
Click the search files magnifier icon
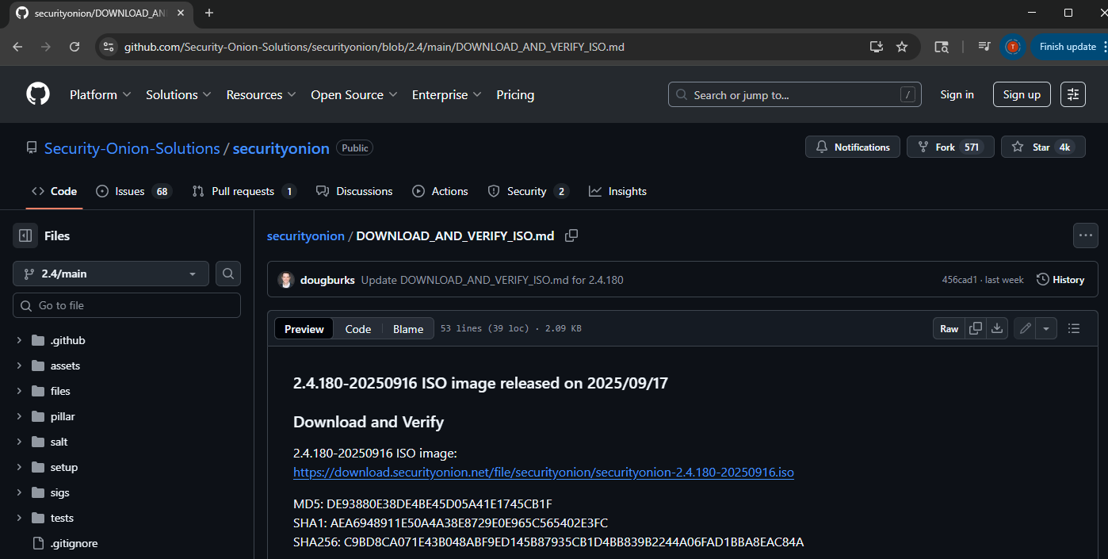228,274
